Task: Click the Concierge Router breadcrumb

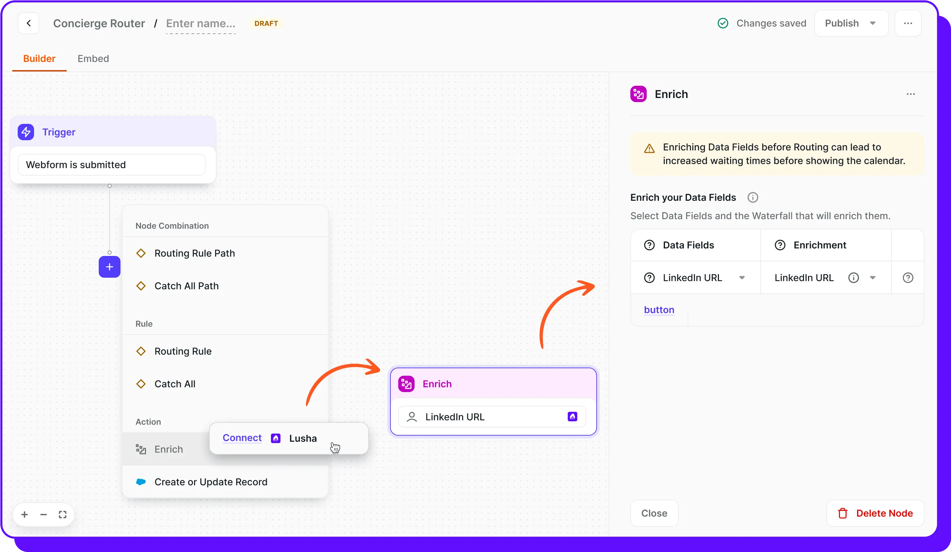Action: pyautogui.click(x=99, y=23)
